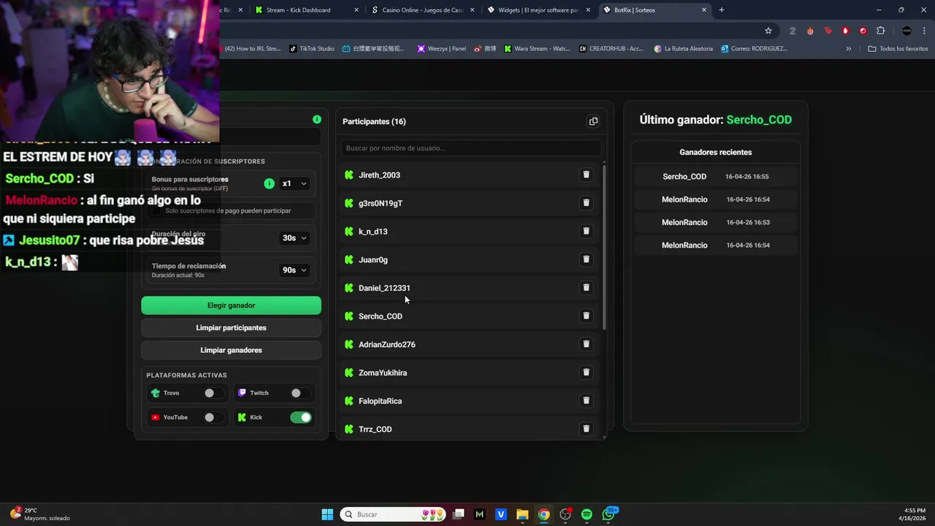Remove ZomaYukihira with trash icon
The width and height of the screenshot is (935, 526).
coord(586,373)
